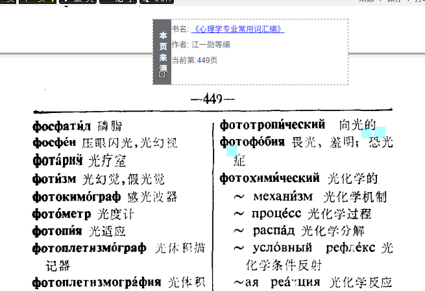
Task: Click the sub-entry реакция 光化学反应
Action: [313, 283]
